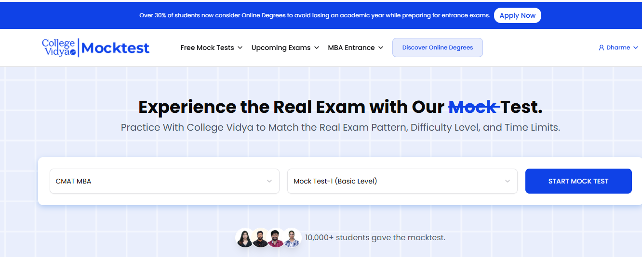
Task: Select the CMAT MBA exam combo box
Action: pos(164,181)
